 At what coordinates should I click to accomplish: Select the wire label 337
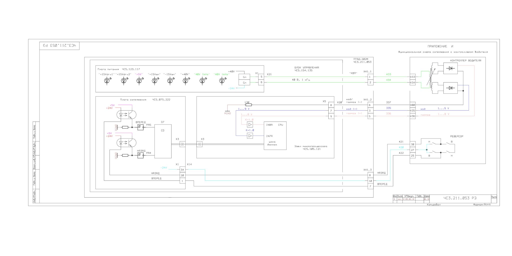tap(388, 102)
